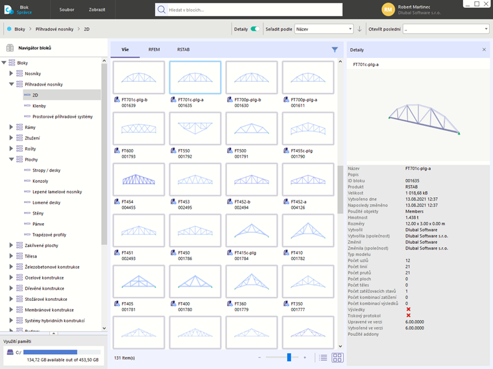Image resolution: width=493 pixels, height=369 pixels.
Task: Select the FT701c-plg-b thumbnail
Action: [139, 77]
